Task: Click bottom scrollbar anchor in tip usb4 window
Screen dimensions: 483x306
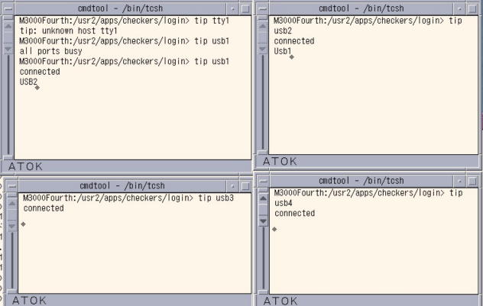Action: pos(263,292)
